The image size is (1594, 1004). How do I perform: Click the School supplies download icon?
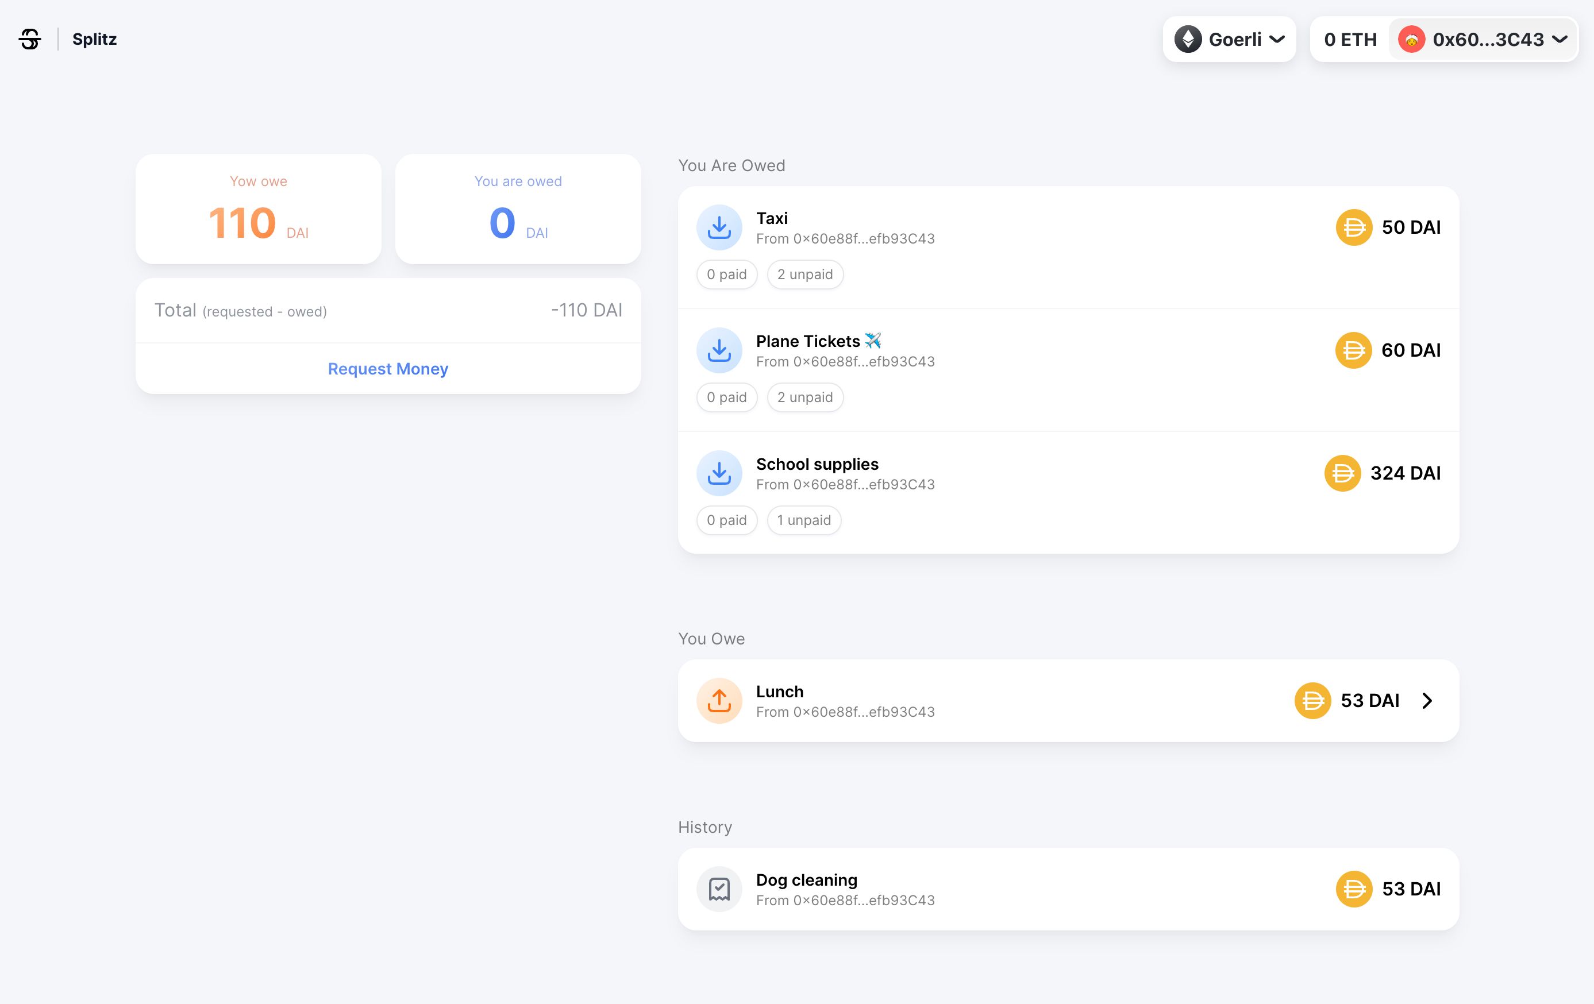[x=719, y=473]
